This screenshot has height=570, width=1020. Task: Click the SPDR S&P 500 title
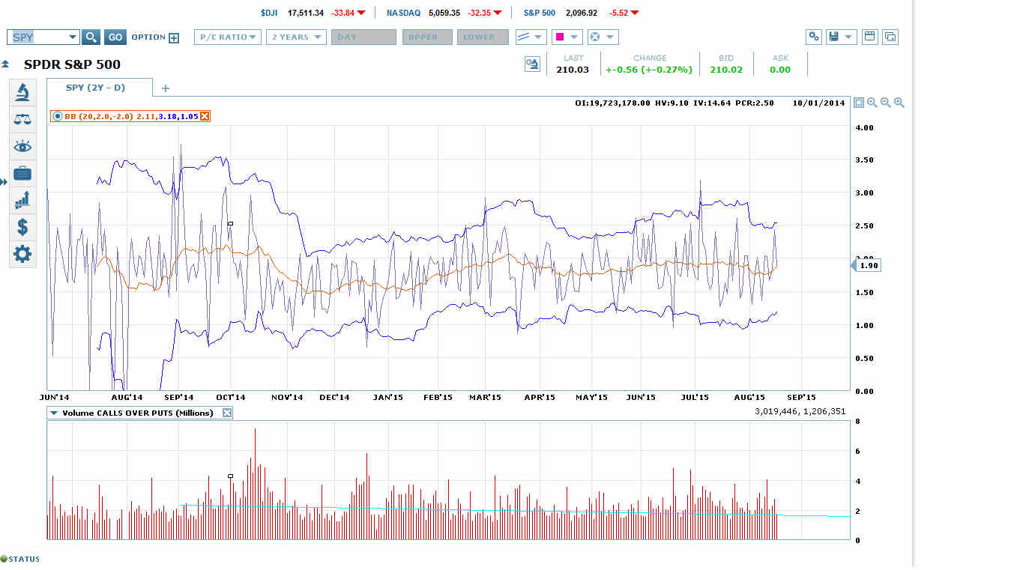point(72,64)
